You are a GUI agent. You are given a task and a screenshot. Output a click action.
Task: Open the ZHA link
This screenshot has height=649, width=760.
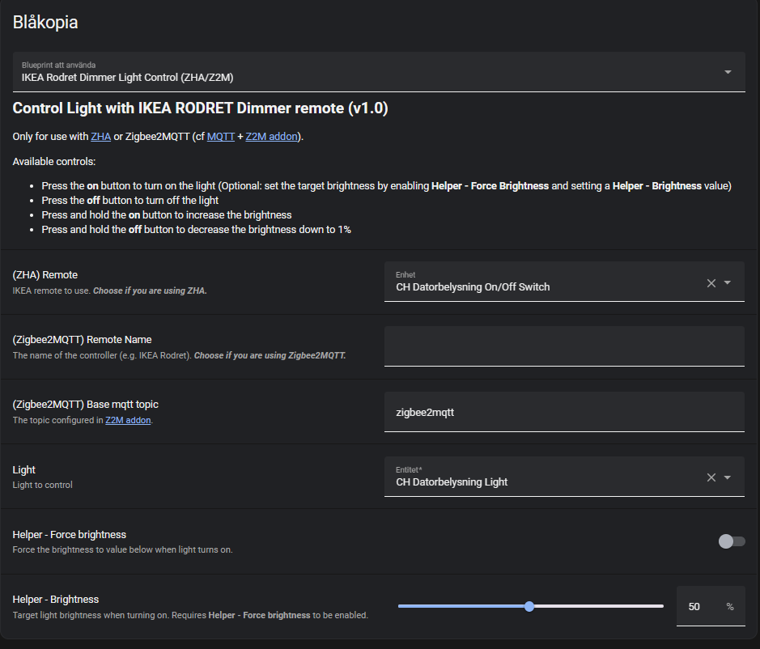tap(101, 137)
